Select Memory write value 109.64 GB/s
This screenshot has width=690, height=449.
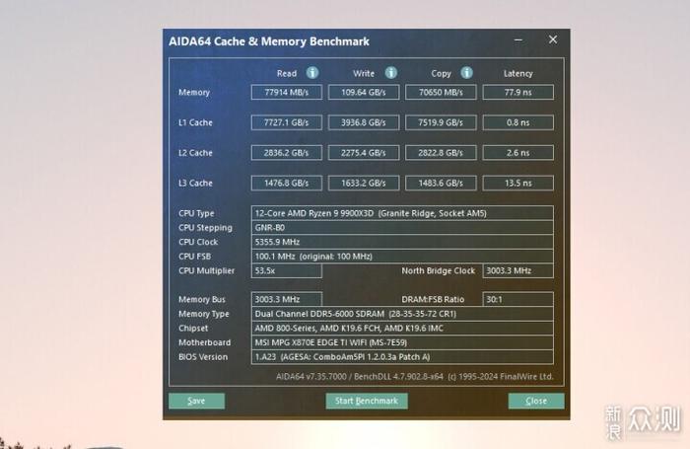(x=364, y=93)
